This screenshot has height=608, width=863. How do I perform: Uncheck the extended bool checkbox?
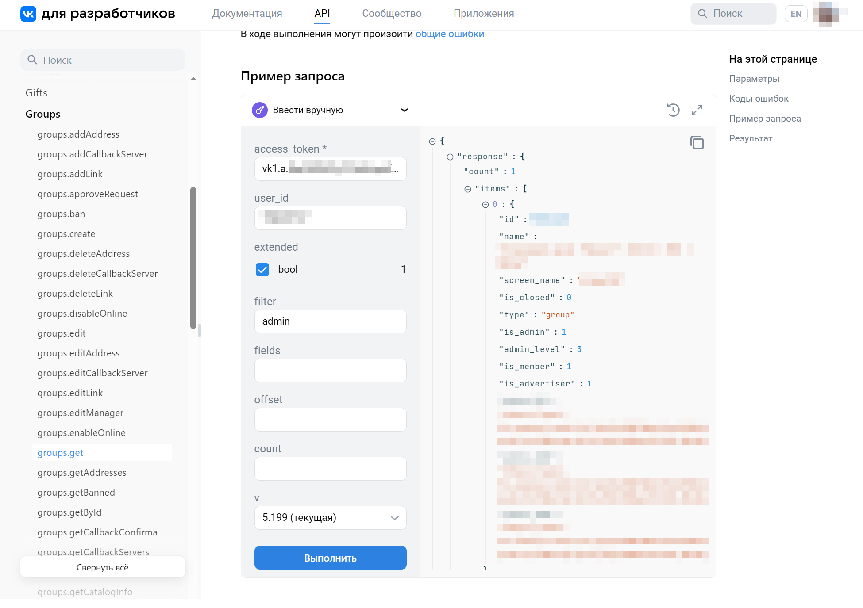[262, 269]
